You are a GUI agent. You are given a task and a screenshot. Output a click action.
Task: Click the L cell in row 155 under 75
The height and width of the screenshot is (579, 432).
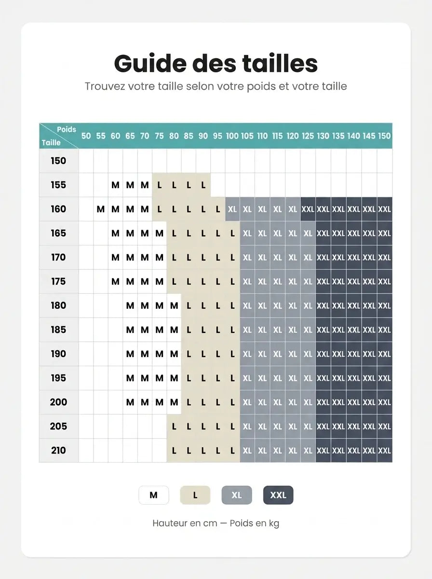(160, 185)
